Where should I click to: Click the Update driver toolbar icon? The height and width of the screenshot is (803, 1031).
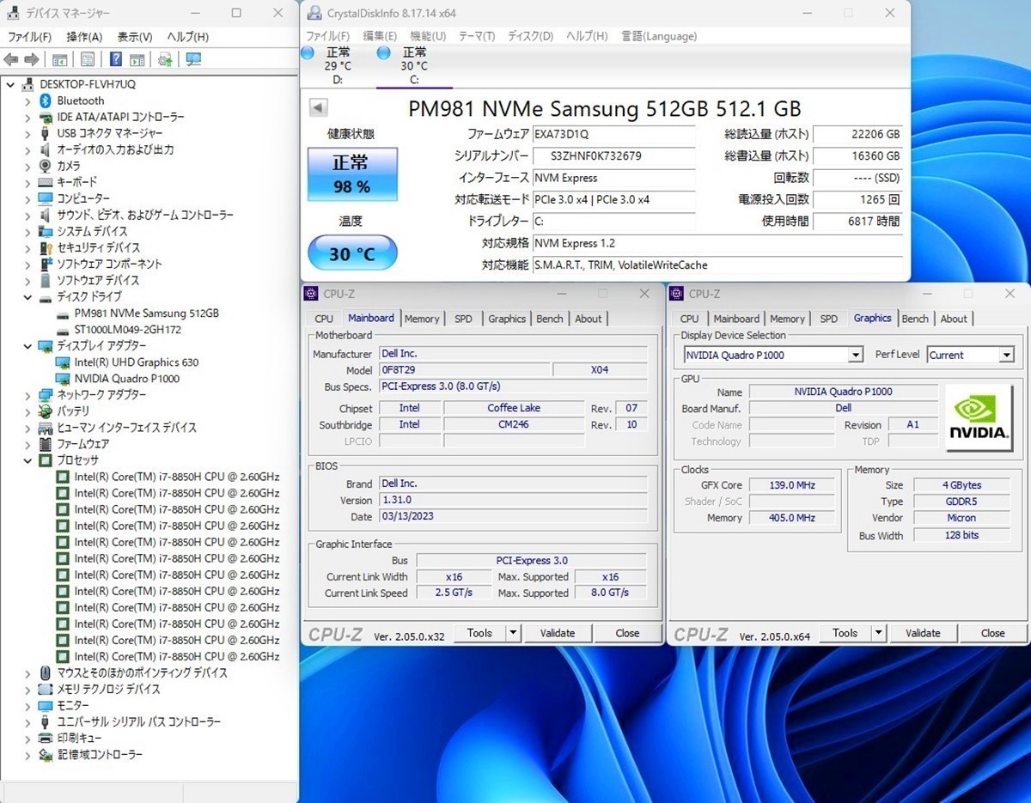[165, 59]
